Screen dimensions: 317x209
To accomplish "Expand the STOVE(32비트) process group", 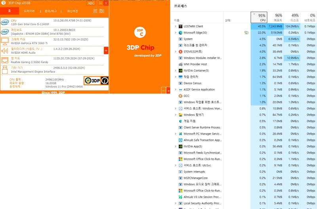I will click(176, 52).
